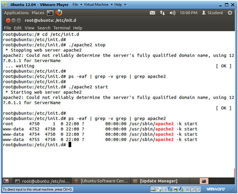Click VMware hard disk device icon
The image size is (238, 194).
[x=153, y=189]
